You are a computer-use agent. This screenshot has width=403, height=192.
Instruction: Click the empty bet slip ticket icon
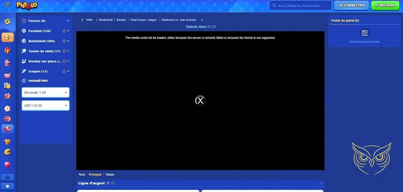(x=364, y=33)
